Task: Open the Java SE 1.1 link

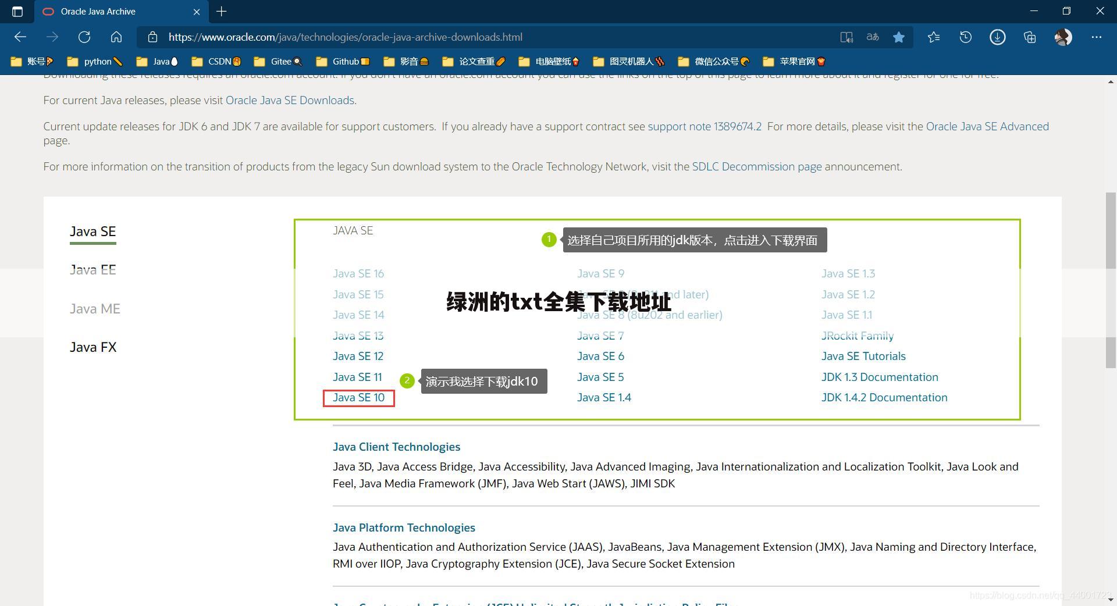Action: coord(846,315)
